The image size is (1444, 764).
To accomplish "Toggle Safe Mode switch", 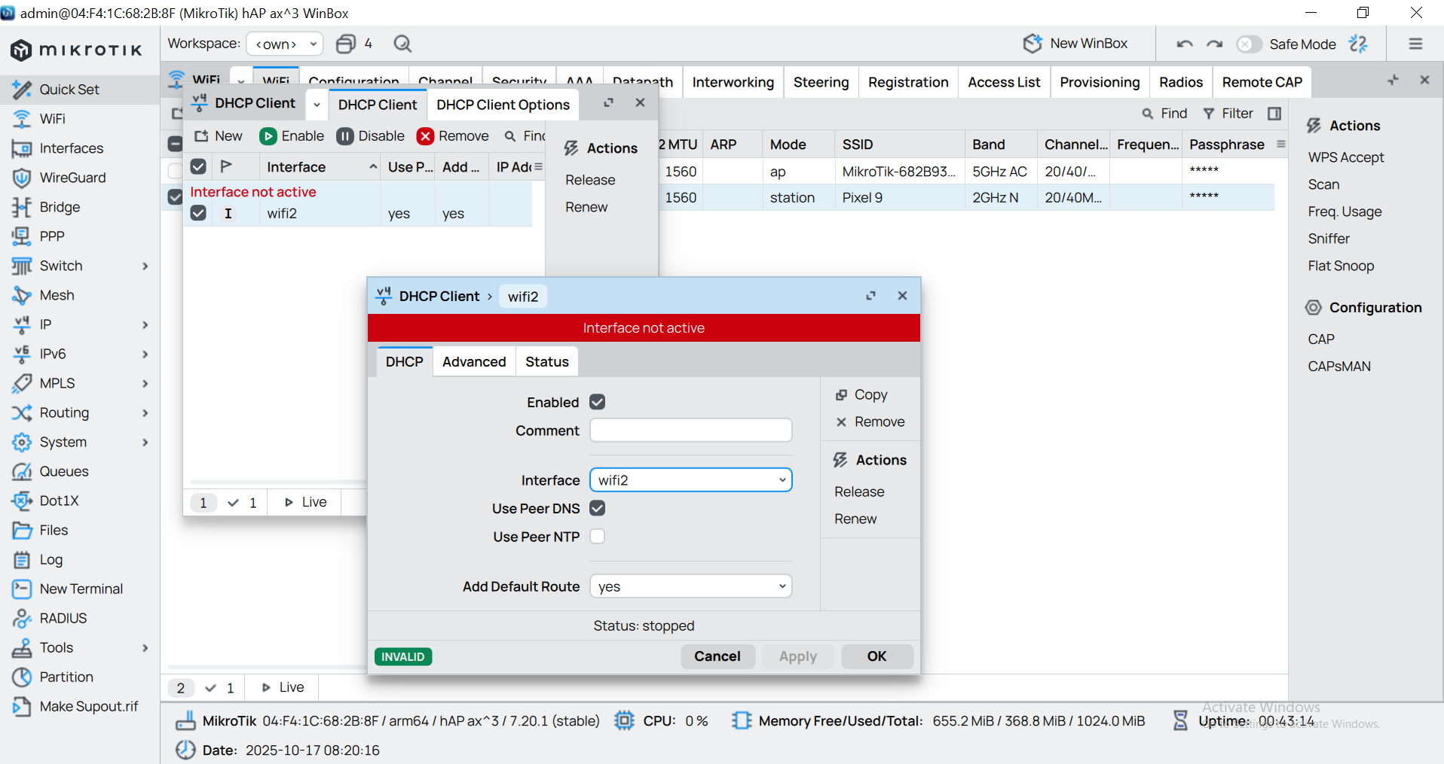I will [x=1249, y=44].
